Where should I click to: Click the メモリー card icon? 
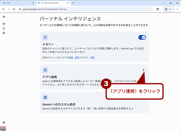point(45,37)
